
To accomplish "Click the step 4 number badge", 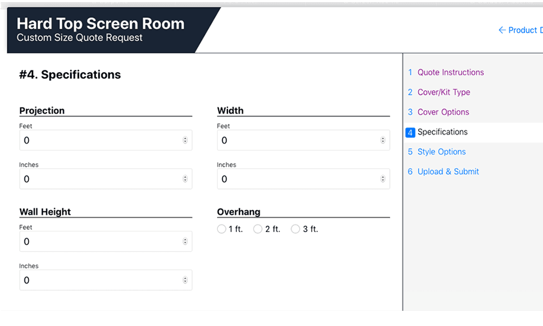I will [411, 133].
